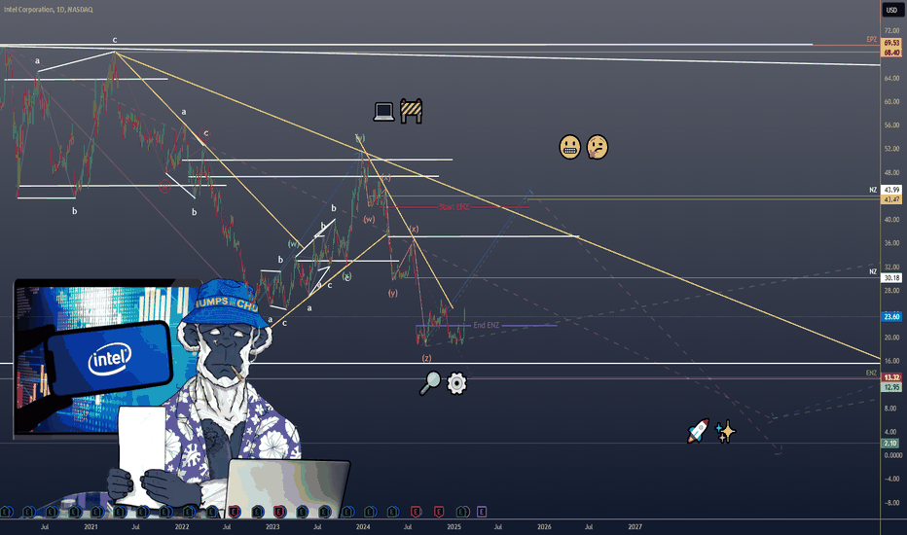
Task: Click the -8.00 price scale value
Action: 891,503
